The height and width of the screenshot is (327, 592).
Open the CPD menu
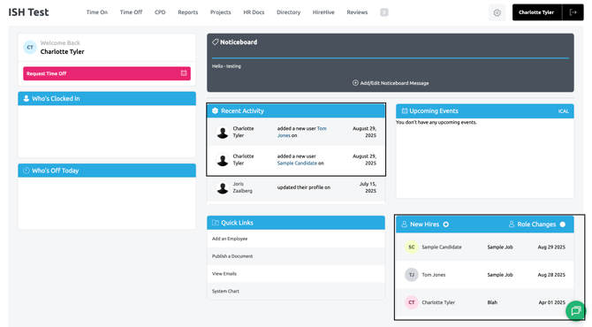click(160, 12)
